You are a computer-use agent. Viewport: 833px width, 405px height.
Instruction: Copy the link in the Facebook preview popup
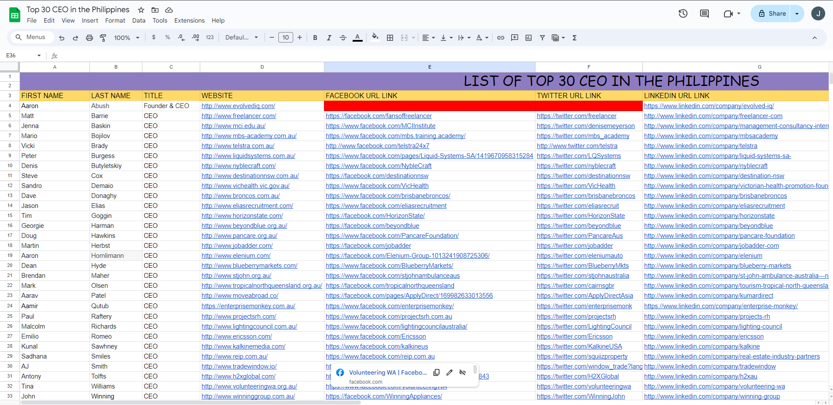click(436, 372)
